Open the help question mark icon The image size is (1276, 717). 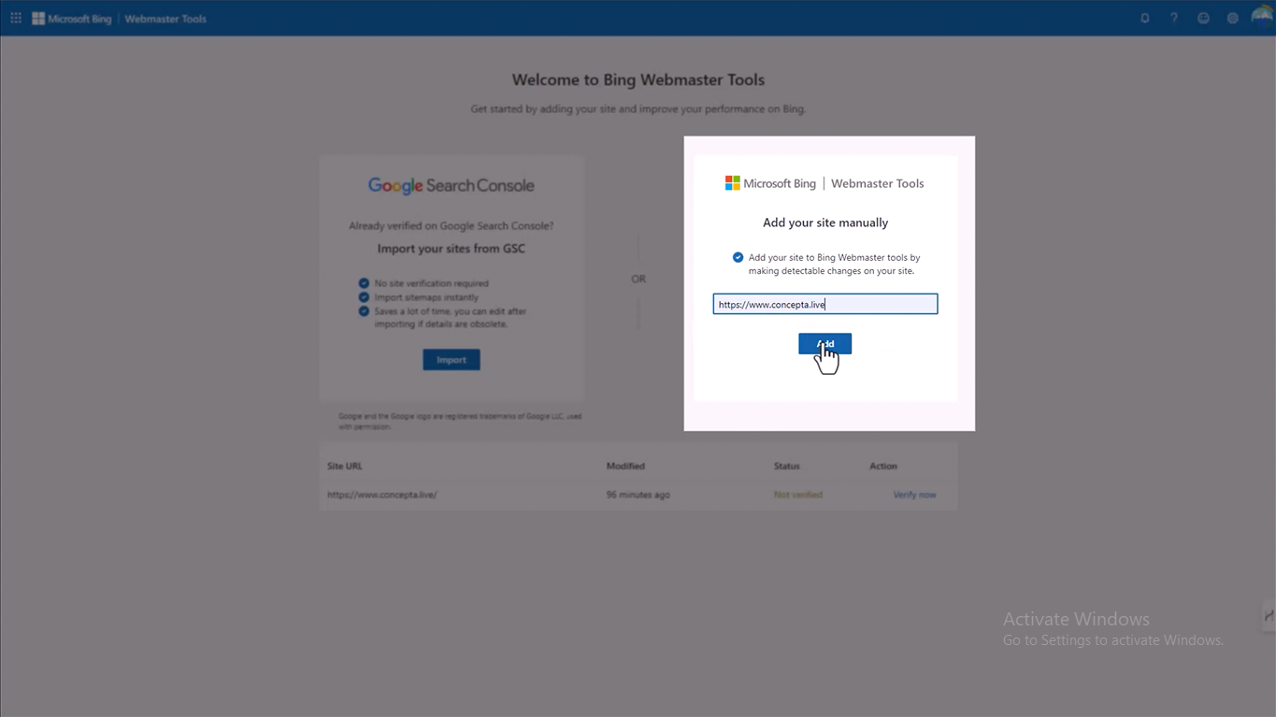pos(1174,18)
